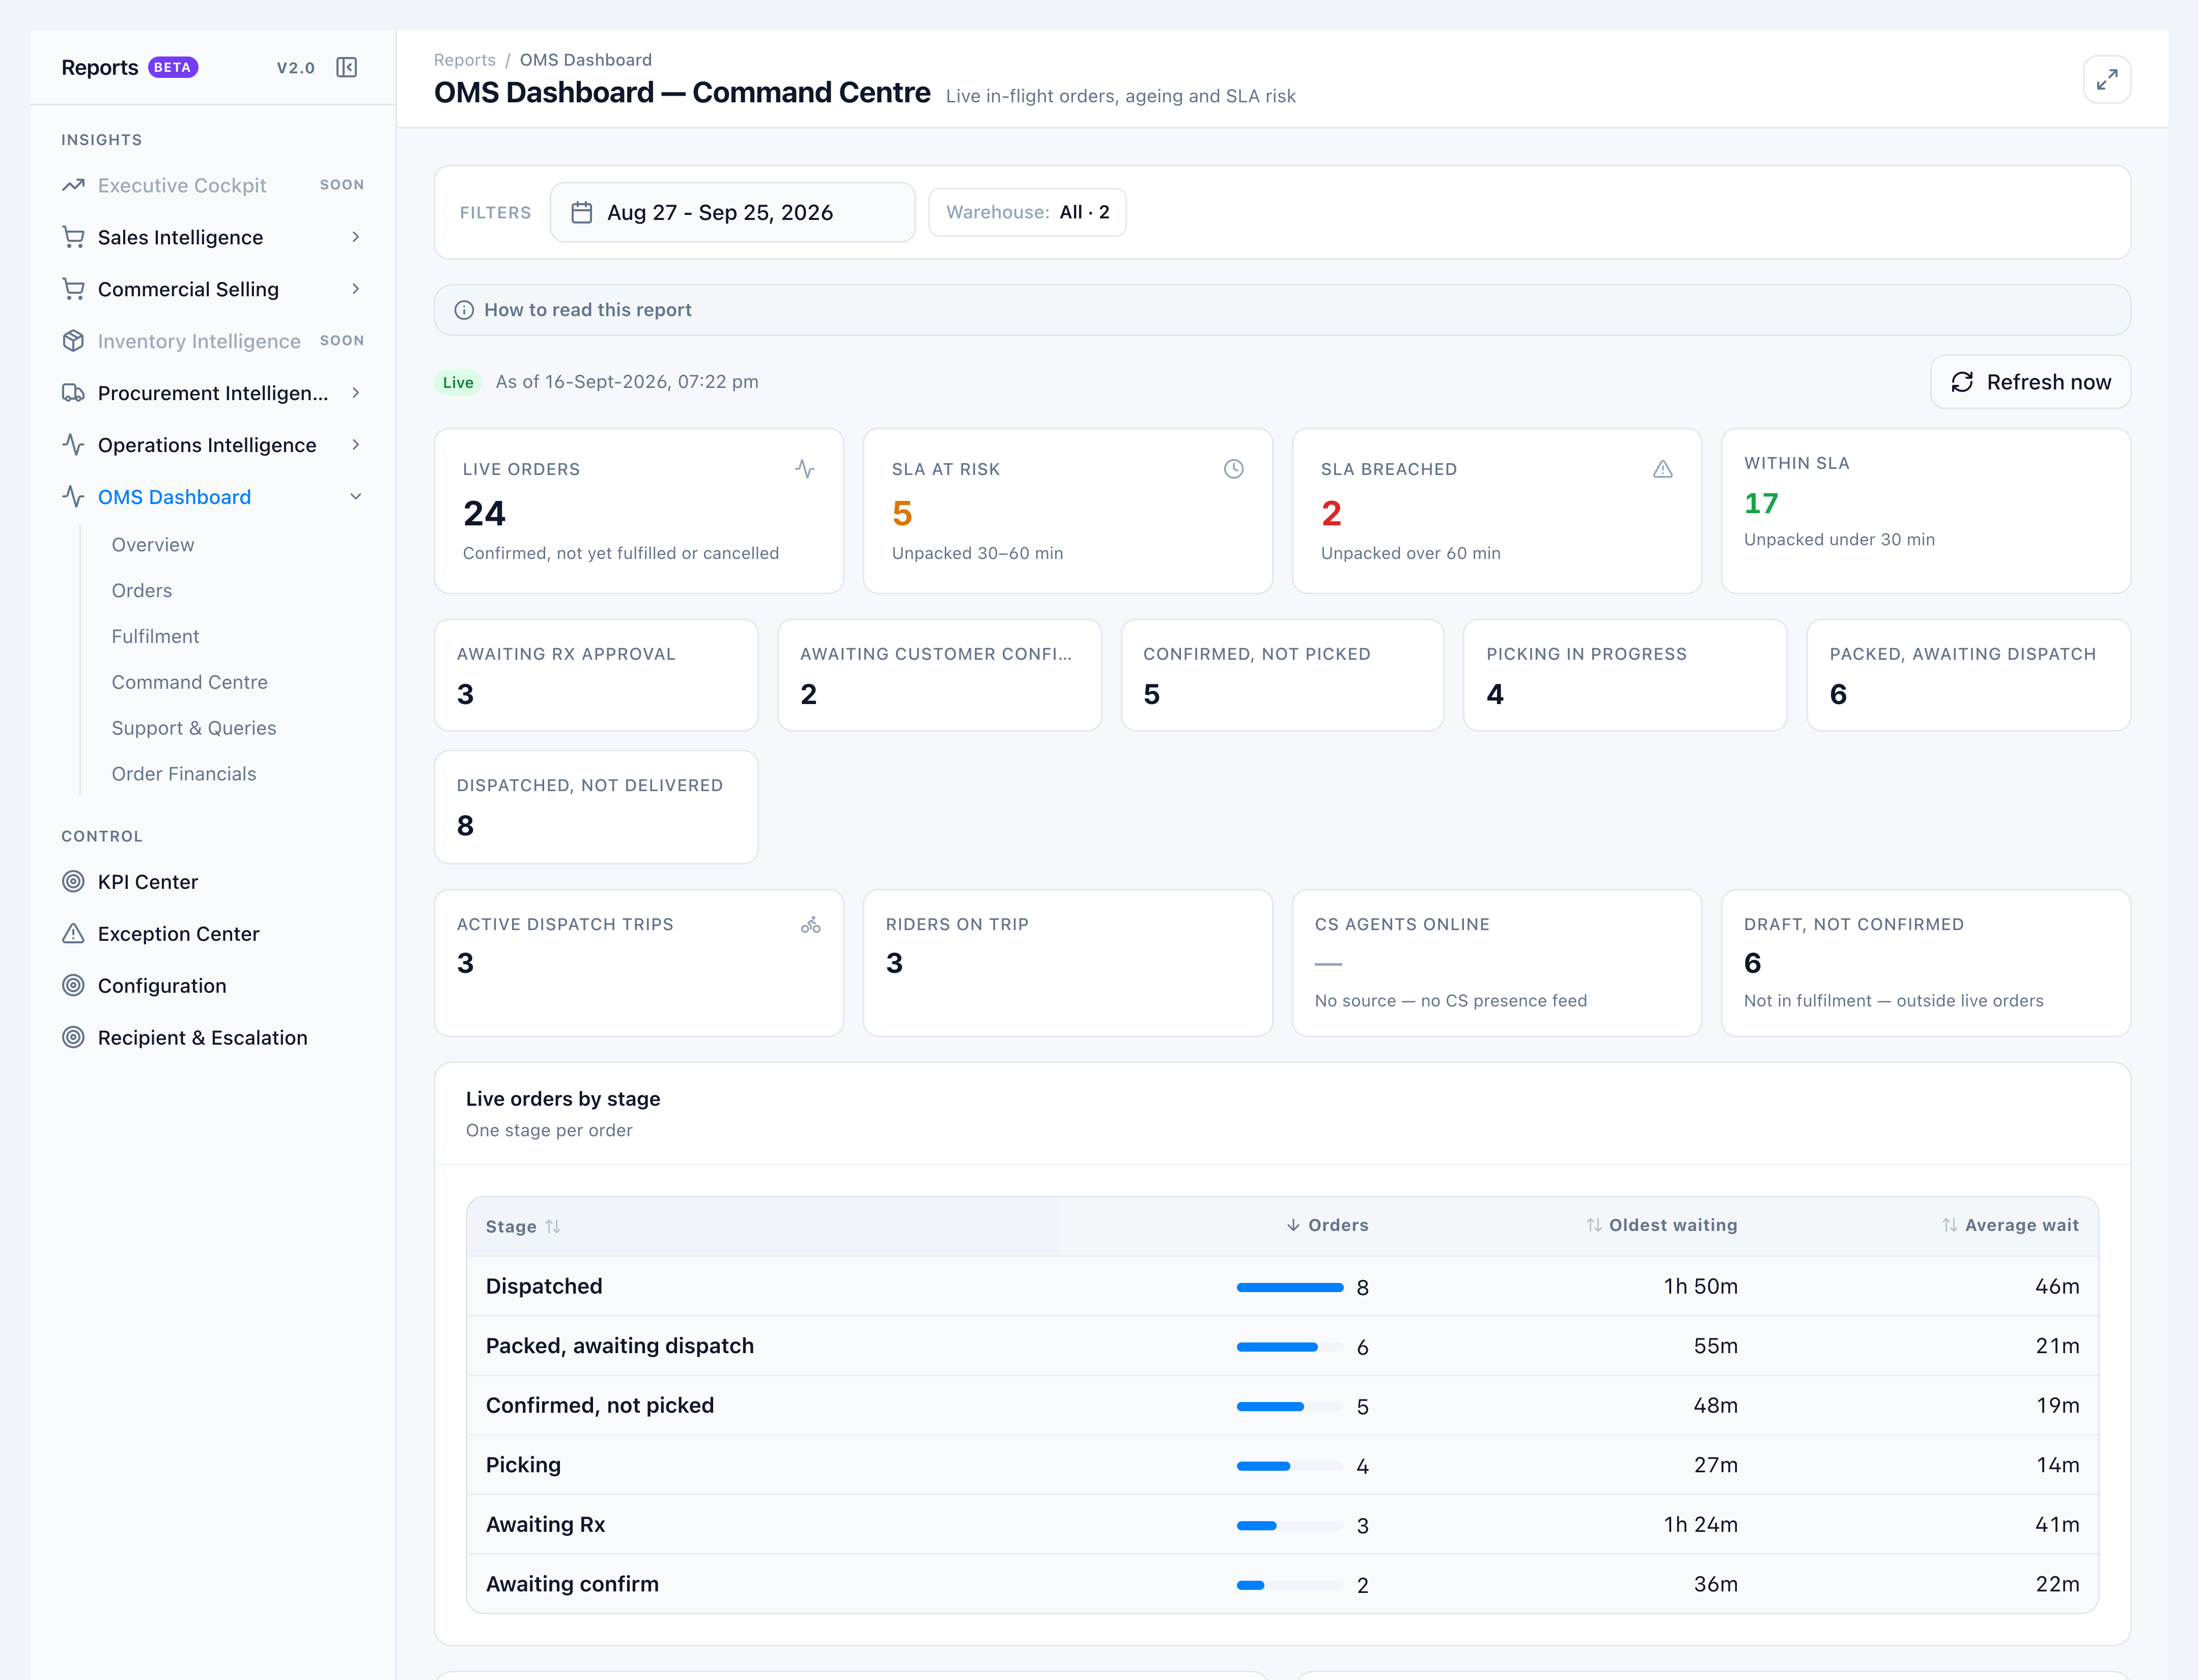Expand Commercial Selling submenu chevron
Screen dimensions: 2199x1680
(355, 289)
